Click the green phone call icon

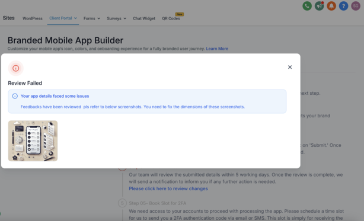(307, 6)
